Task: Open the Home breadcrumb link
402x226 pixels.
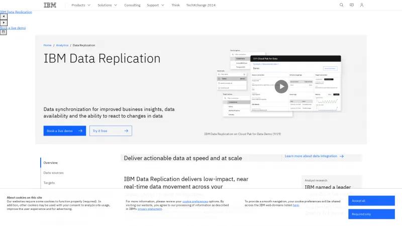Action: pos(47,45)
